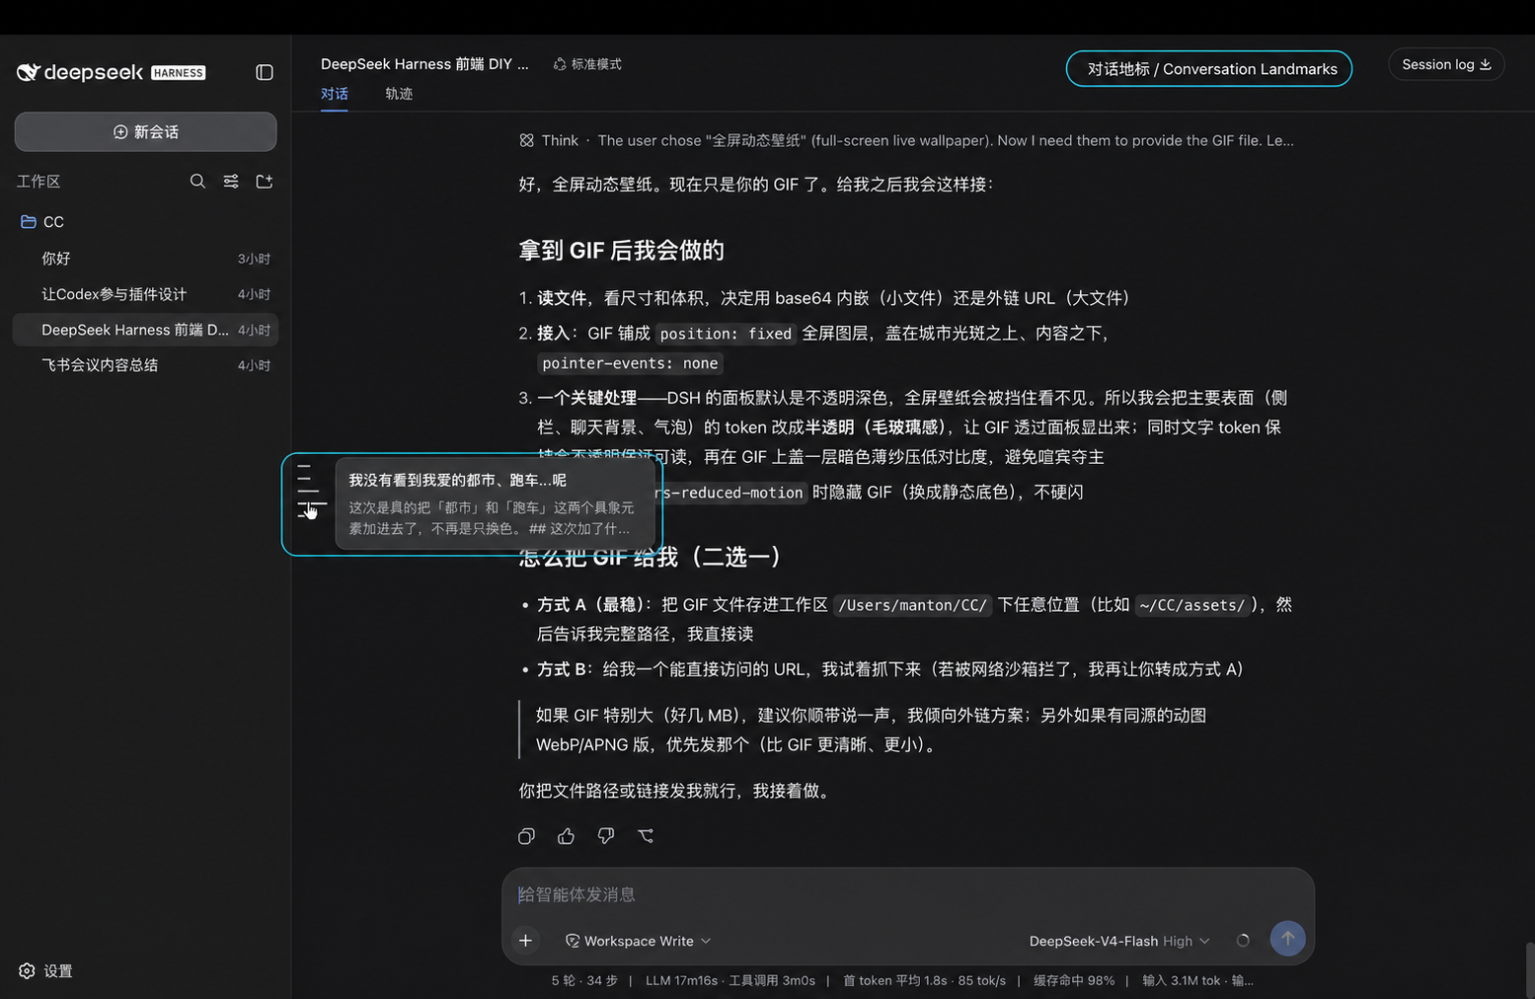Add a new workspace folder icon

click(265, 181)
